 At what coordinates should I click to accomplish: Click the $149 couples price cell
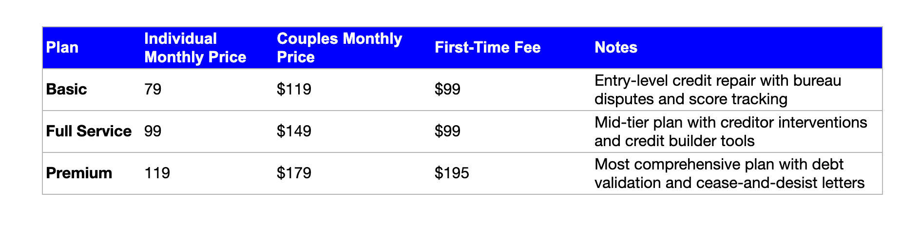[x=294, y=131]
